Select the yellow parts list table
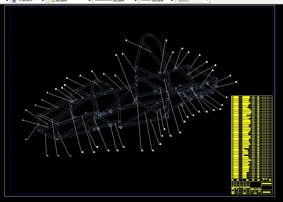283x202 pixels. pyautogui.click(x=252, y=138)
